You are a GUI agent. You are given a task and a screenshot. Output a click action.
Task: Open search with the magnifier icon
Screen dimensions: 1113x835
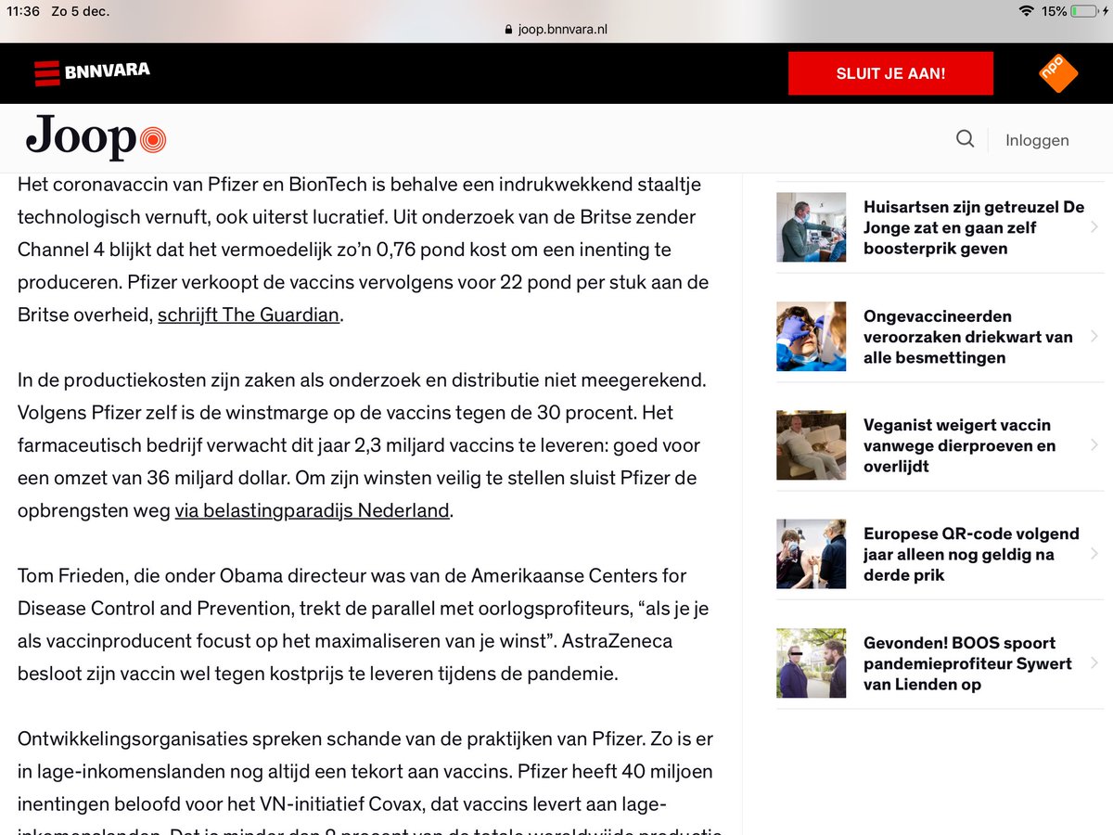[x=966, y=139]
